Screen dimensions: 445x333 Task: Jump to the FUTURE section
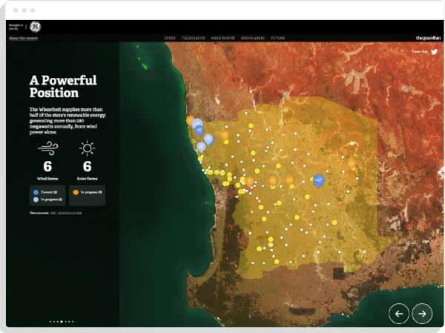[277, 38]
